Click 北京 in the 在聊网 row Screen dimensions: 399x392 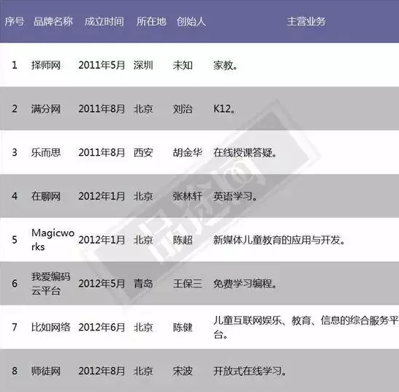[x=143, y=197]
